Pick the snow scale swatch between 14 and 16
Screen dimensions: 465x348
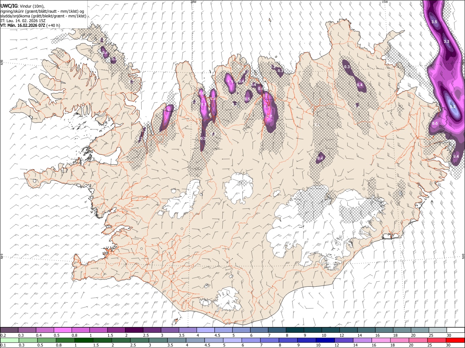pos(366,330)
